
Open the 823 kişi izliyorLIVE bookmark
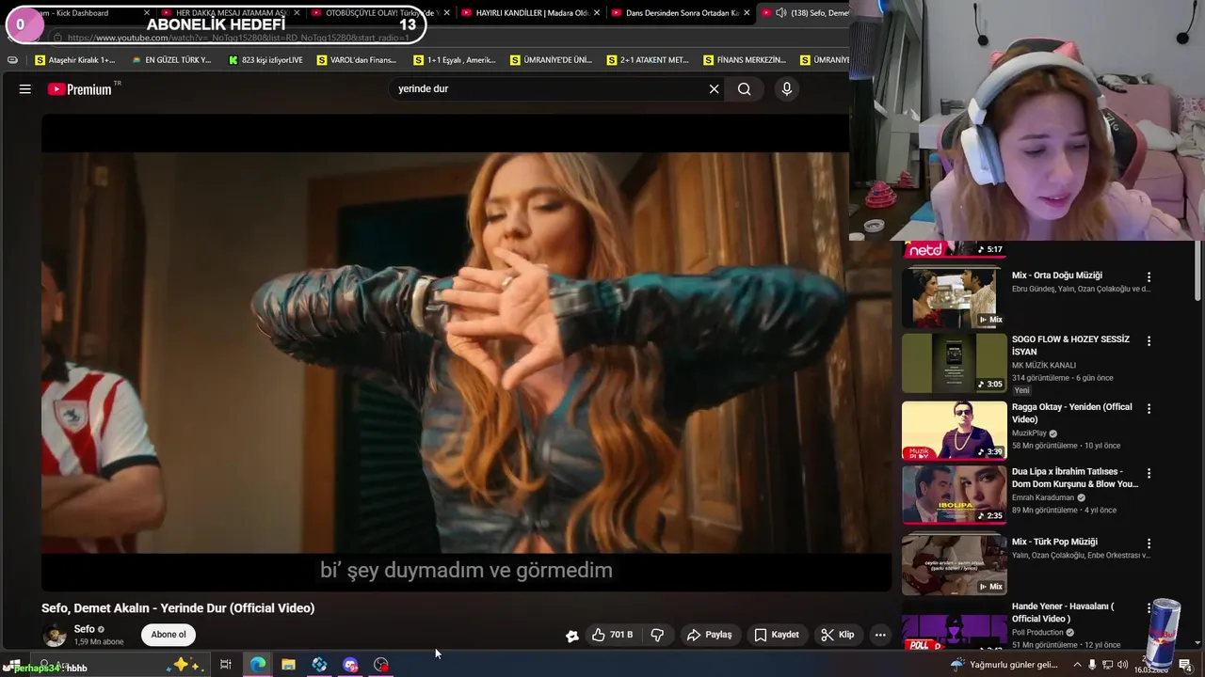point(266,60)
